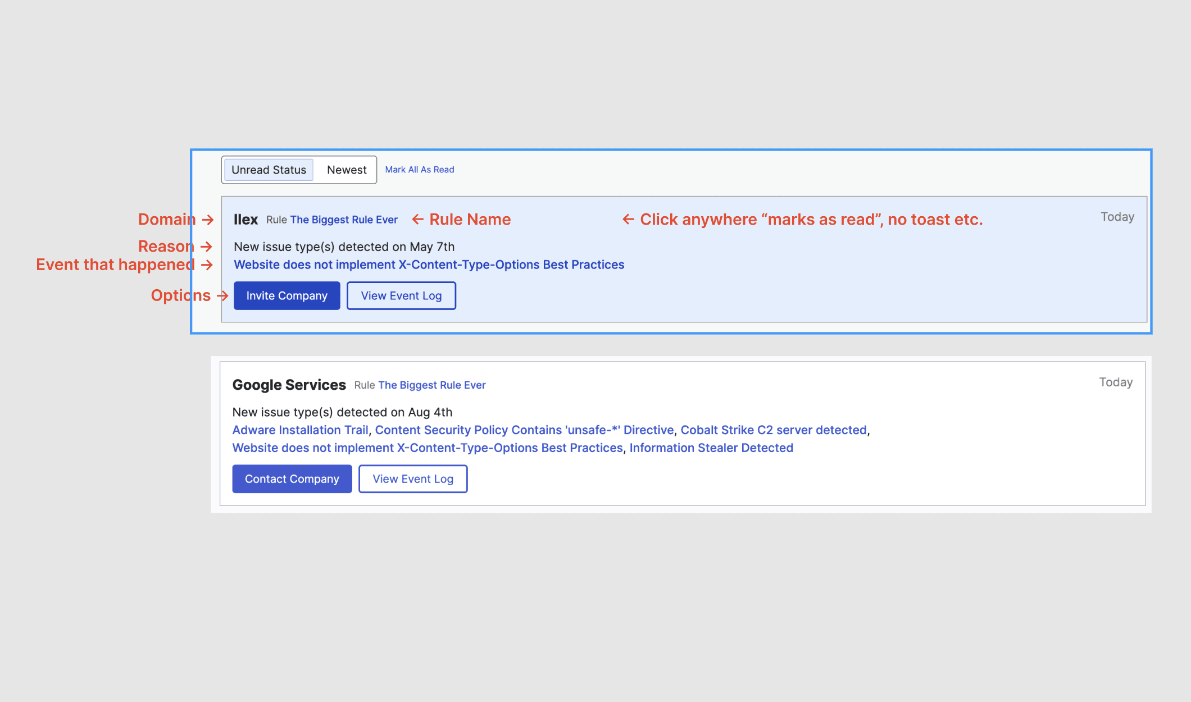Click the Ilex domain name heading
1191x702 pixels.
coord(246,220)
